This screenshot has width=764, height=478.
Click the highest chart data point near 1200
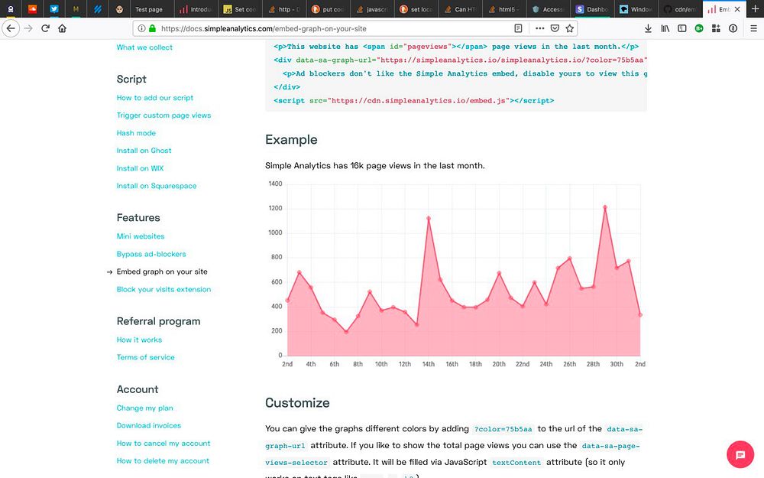click(x=604, y=207)
